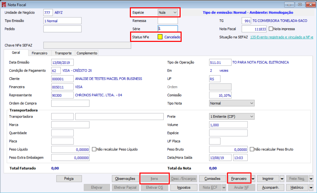This screenshot has width=317, height=193.
Task: Enable Não recalcular Peso Bruto
Action: pyautogui.click(x=252, y=149)
